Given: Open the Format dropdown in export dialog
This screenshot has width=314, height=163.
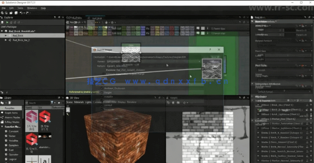Looking at the screenshot, I should pos(153,62).
